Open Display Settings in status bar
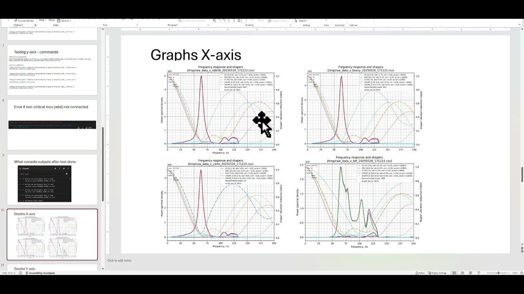Screen dimensions: 524x294 coord(437,273)
